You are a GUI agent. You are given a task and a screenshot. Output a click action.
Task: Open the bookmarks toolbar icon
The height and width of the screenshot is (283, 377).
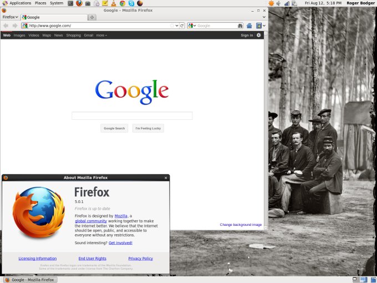pos(259,26)
